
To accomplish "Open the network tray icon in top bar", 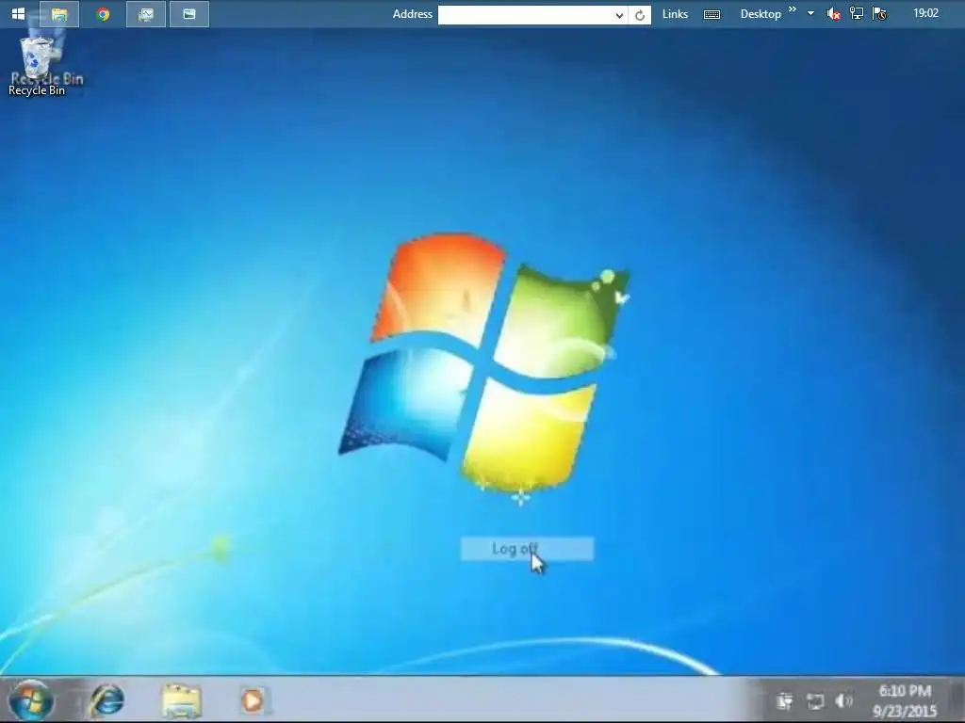I will 856,13.
